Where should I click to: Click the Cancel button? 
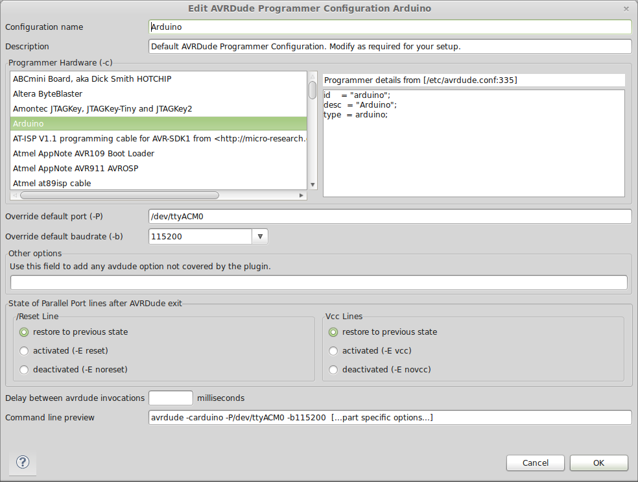535,463
